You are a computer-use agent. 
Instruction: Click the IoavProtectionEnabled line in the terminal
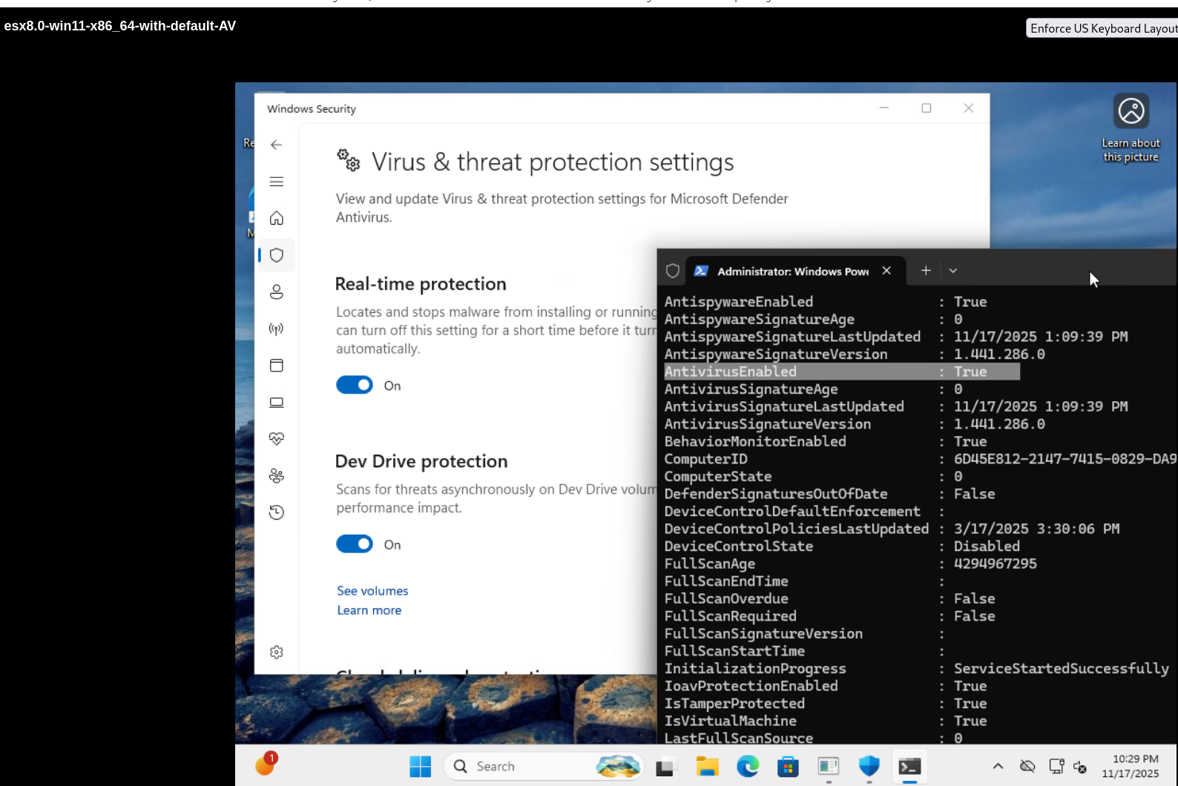point(826,686)
